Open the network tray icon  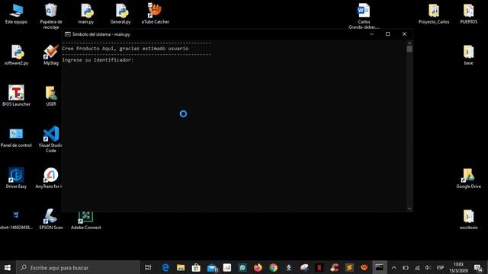pos(417,267)
